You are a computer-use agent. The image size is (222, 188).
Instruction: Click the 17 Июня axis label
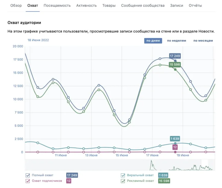pyautogui.click(x=152, y=155)
